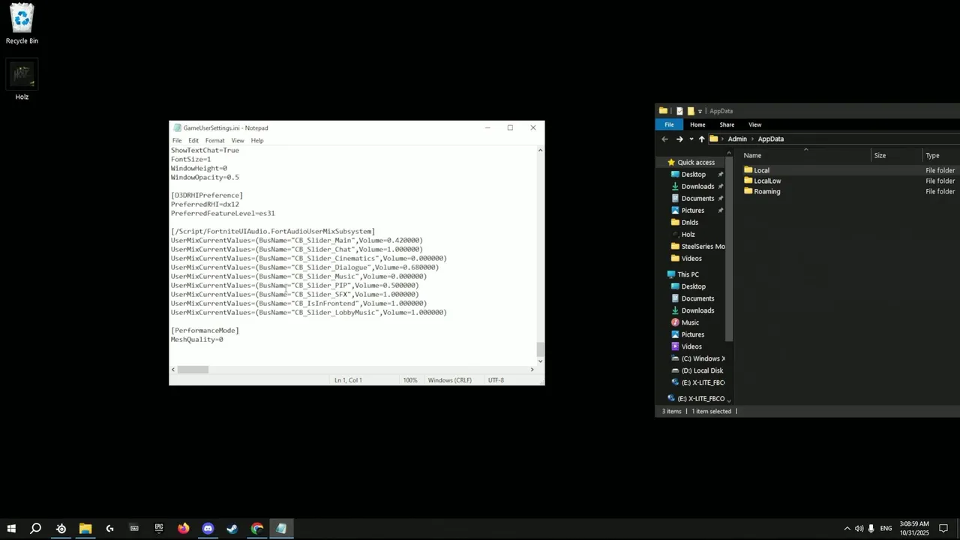Click the taskbar volume speaker icon
This screenshot has width=960, height=540.
(x=859, y=529)
